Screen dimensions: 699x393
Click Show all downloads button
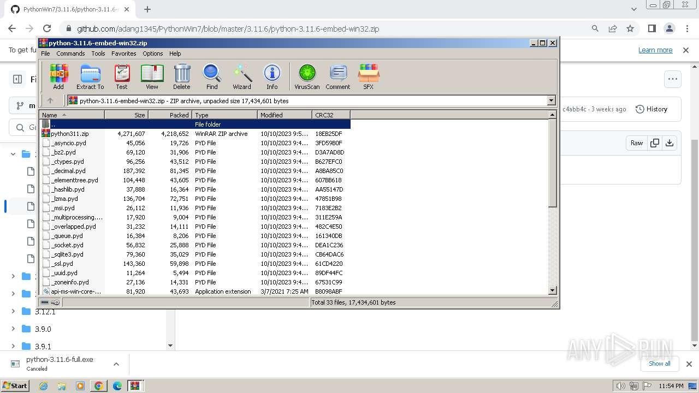[660, 364]
